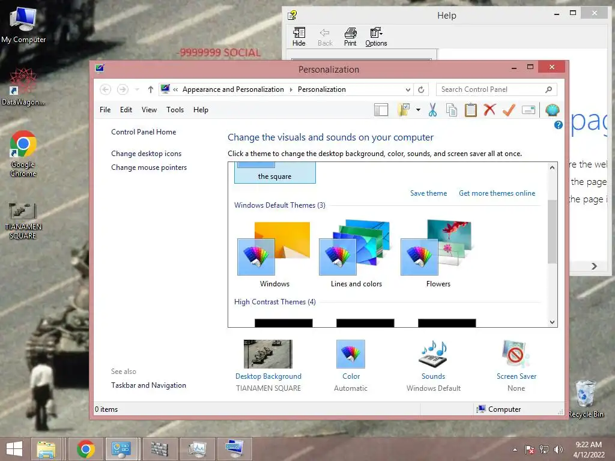Open the Edit menu

click(x=126, y=110)
